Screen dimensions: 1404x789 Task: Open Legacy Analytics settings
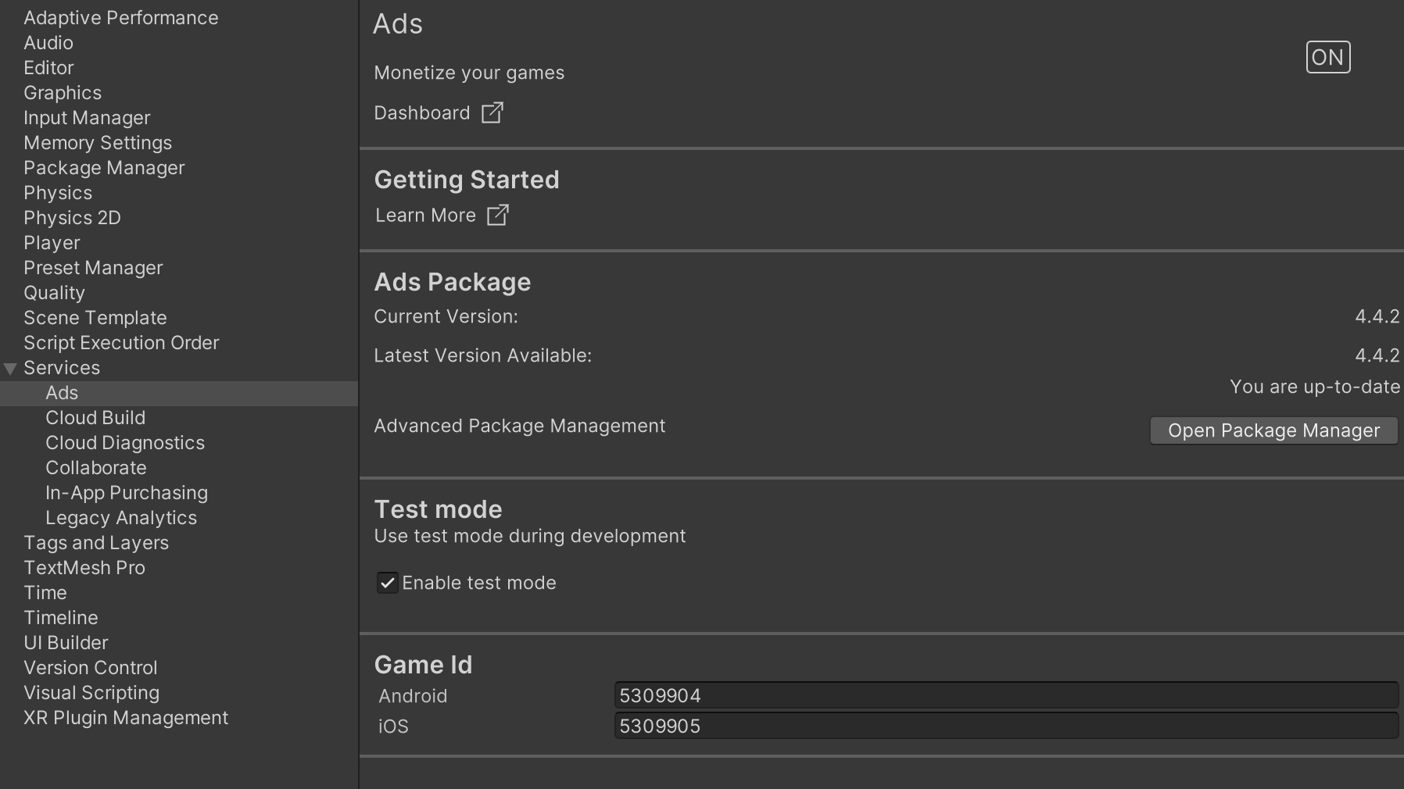[121, 517]
